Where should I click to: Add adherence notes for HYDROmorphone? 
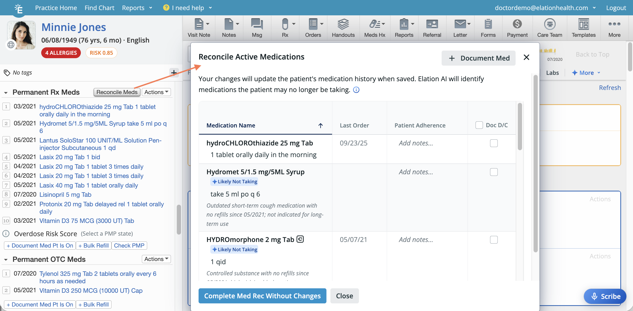tap(416, 240)
